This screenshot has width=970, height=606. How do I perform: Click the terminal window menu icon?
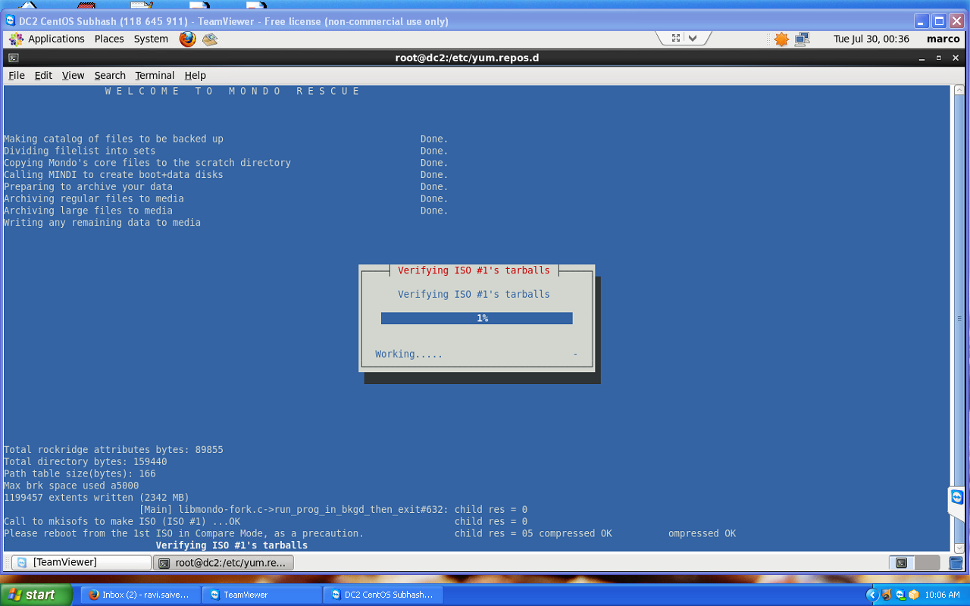pyautogui.click(x=13, y=58)
